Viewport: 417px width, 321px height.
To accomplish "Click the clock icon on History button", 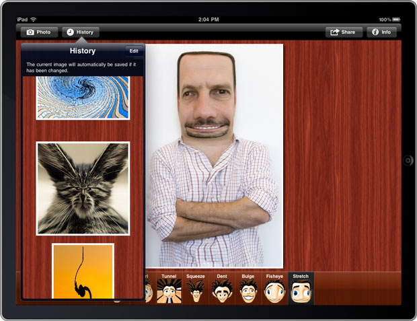I will click(x=70, y=32).
